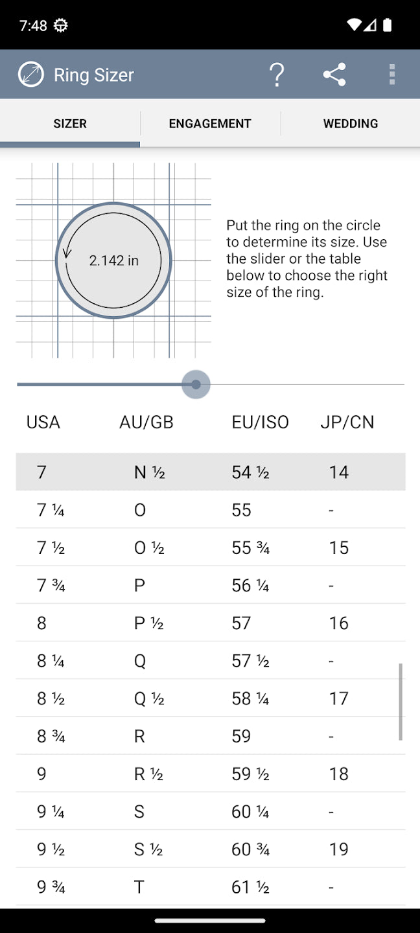Click the ring size slider handle
Image resolution: width=420 pixels, height=933 pixels.
pyautogui.click(x=196, y=385)
